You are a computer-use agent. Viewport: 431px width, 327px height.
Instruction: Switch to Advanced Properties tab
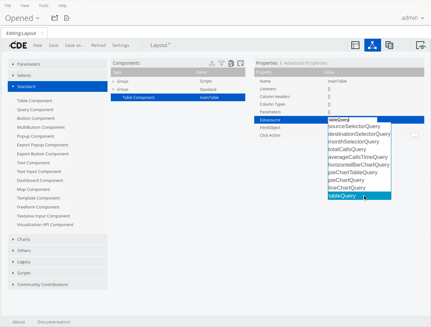[x=305, y=63]
